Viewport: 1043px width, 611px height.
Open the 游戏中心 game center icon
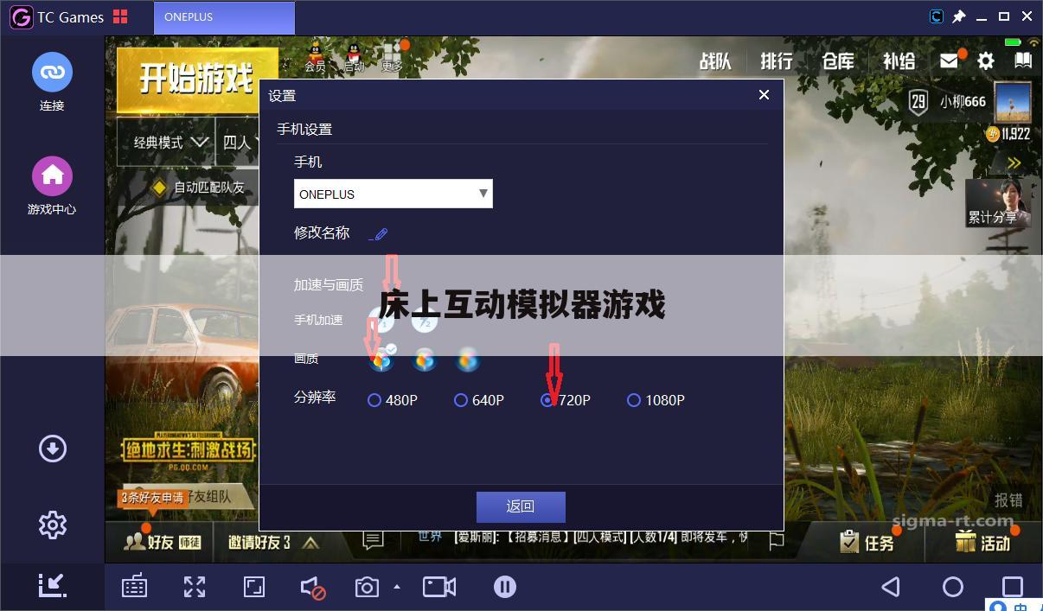click(52, 176)
